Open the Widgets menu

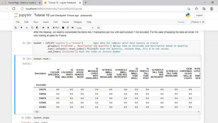(78, 22)
